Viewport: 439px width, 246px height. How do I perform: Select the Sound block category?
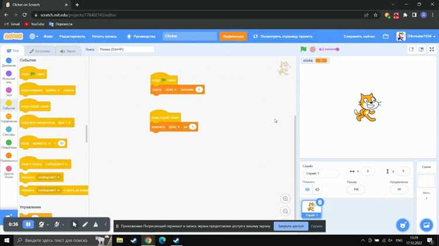pyautogui.click(x=9, y=92)
